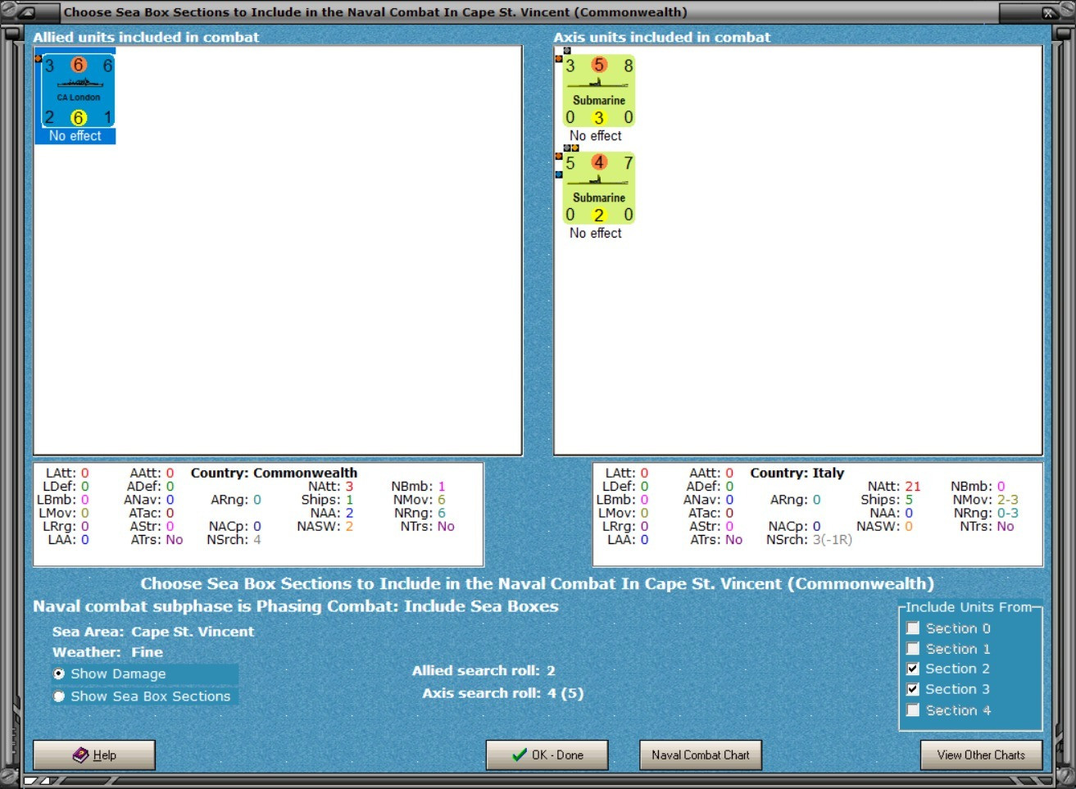
Task: Select the Show Damage radio button
Action: point(59,673)
